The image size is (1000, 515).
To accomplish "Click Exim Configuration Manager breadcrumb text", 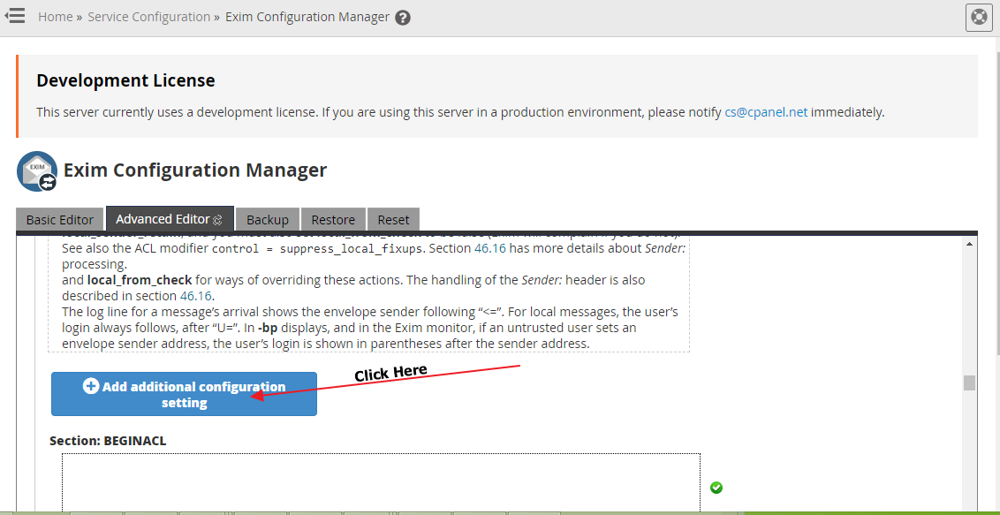I will (307, 17).
